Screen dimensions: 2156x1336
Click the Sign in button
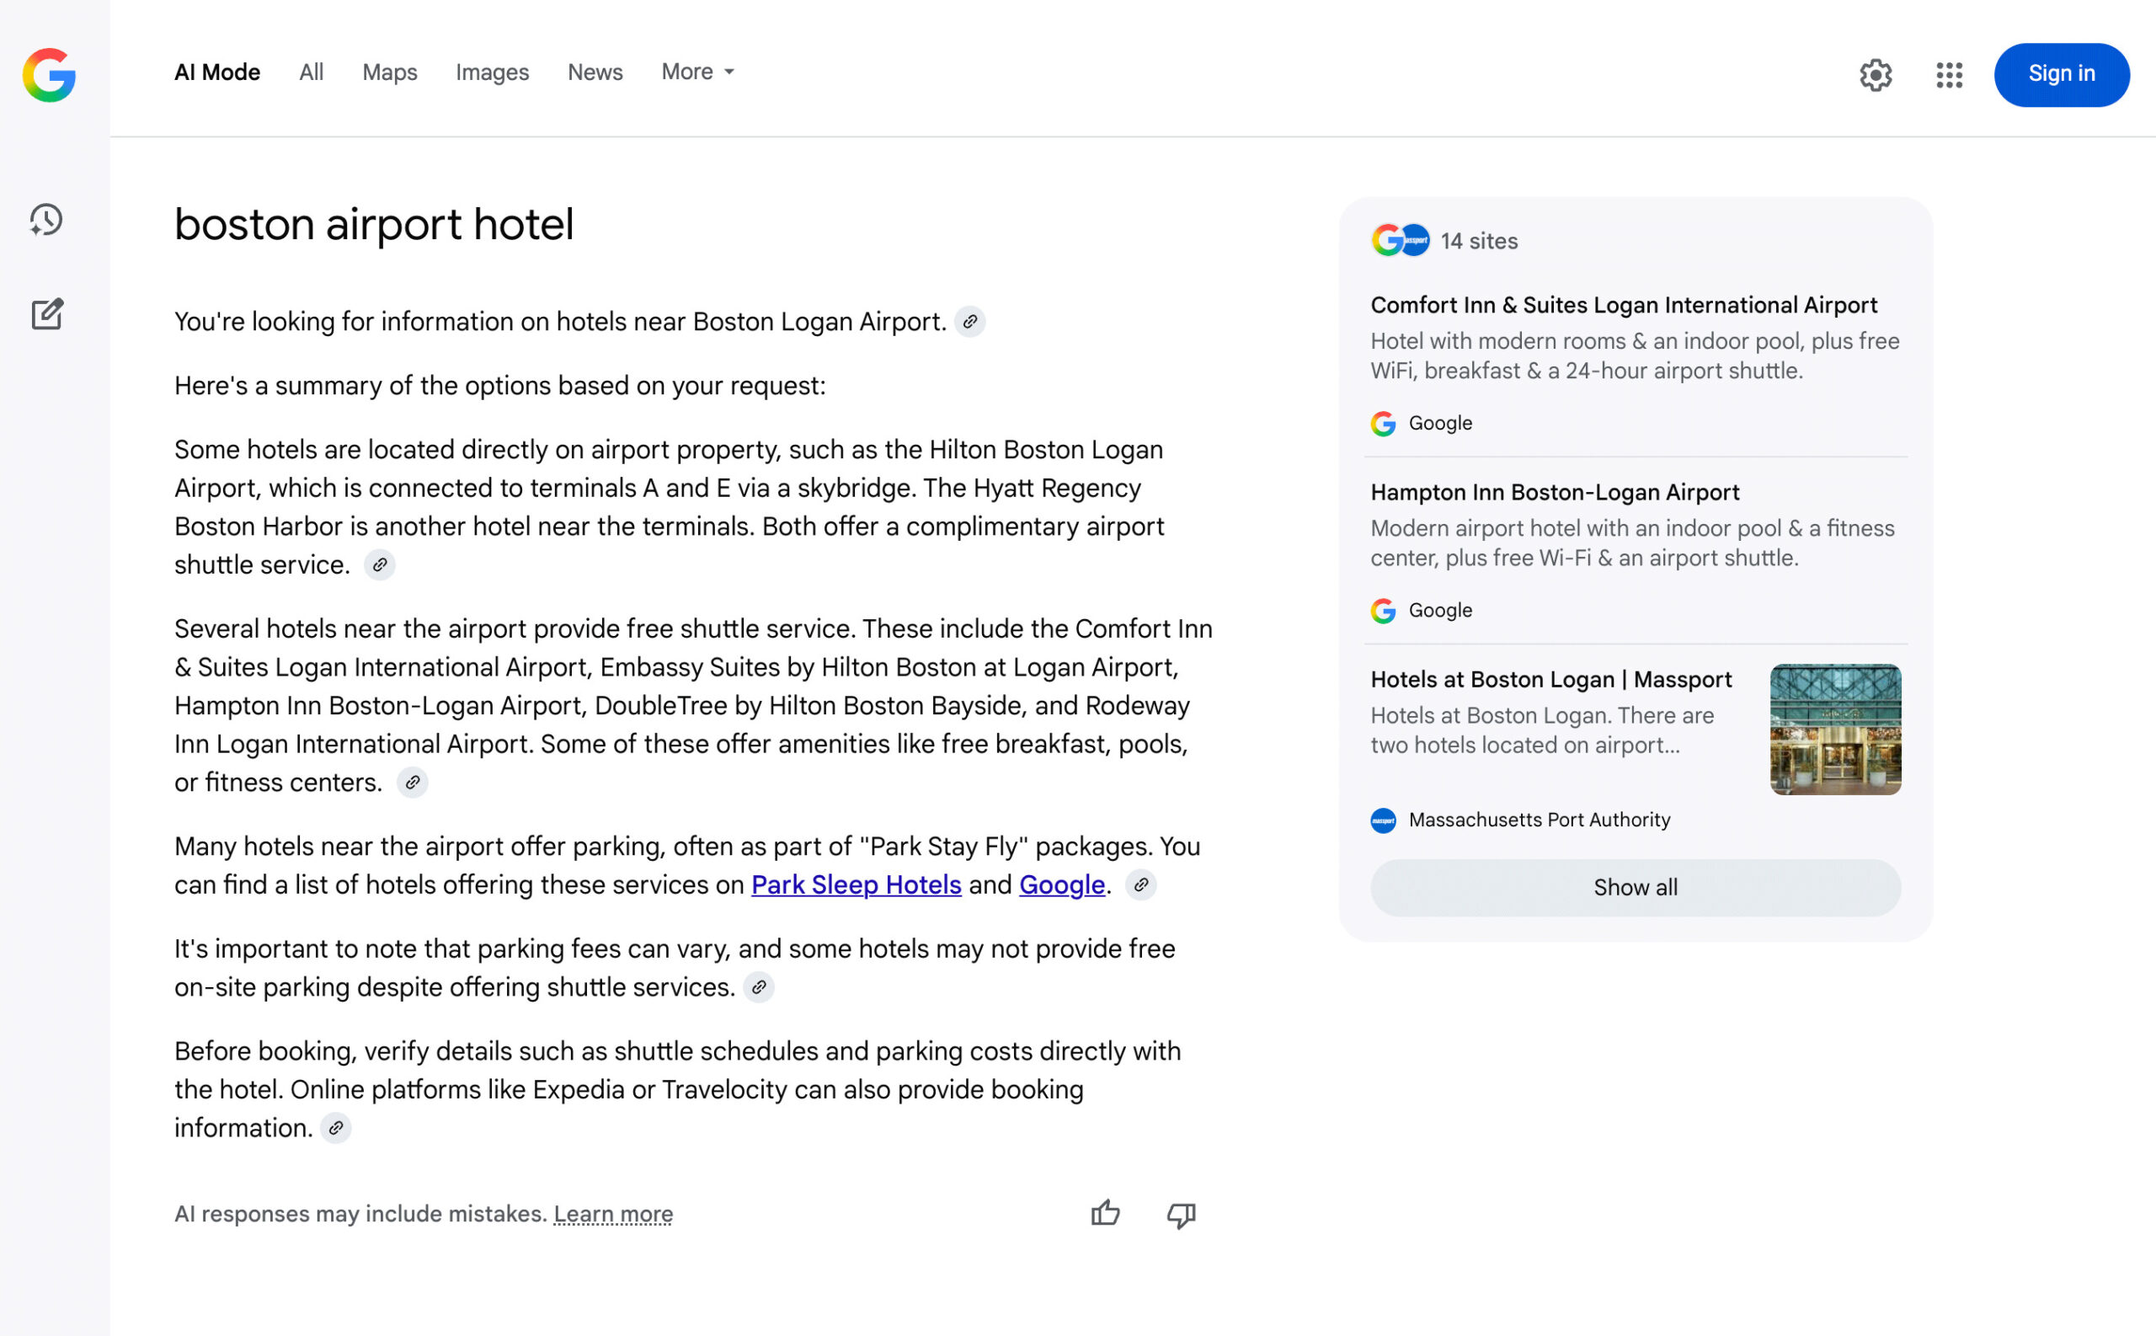[2061, 74]
